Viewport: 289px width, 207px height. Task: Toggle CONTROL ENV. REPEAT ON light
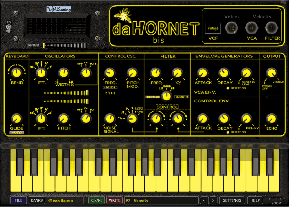pos(228,132)
